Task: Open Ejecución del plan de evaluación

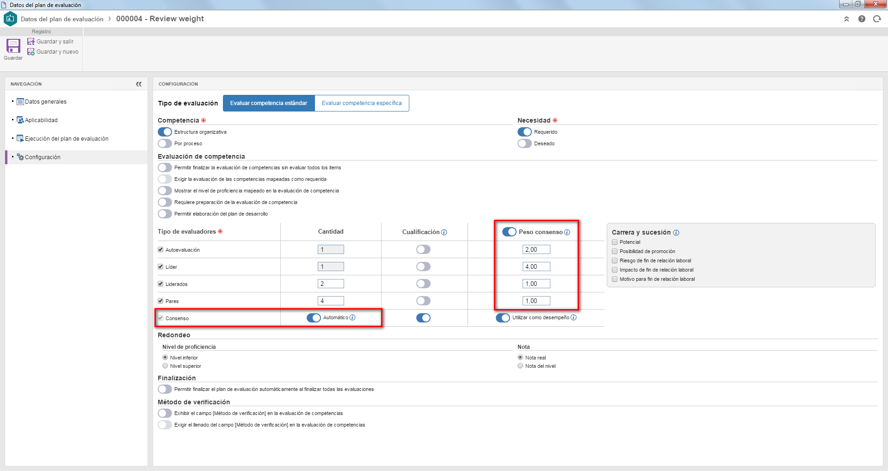Action: 67,139
